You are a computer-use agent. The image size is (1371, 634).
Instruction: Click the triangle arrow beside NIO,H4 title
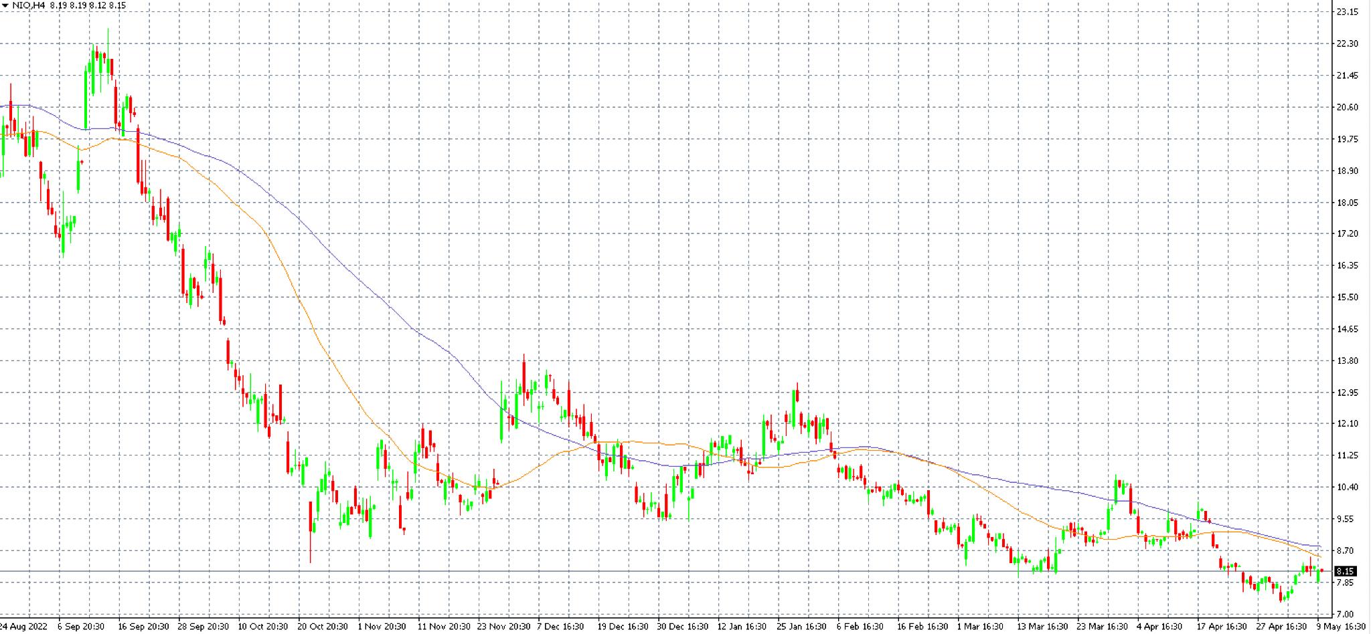[5, 5]
